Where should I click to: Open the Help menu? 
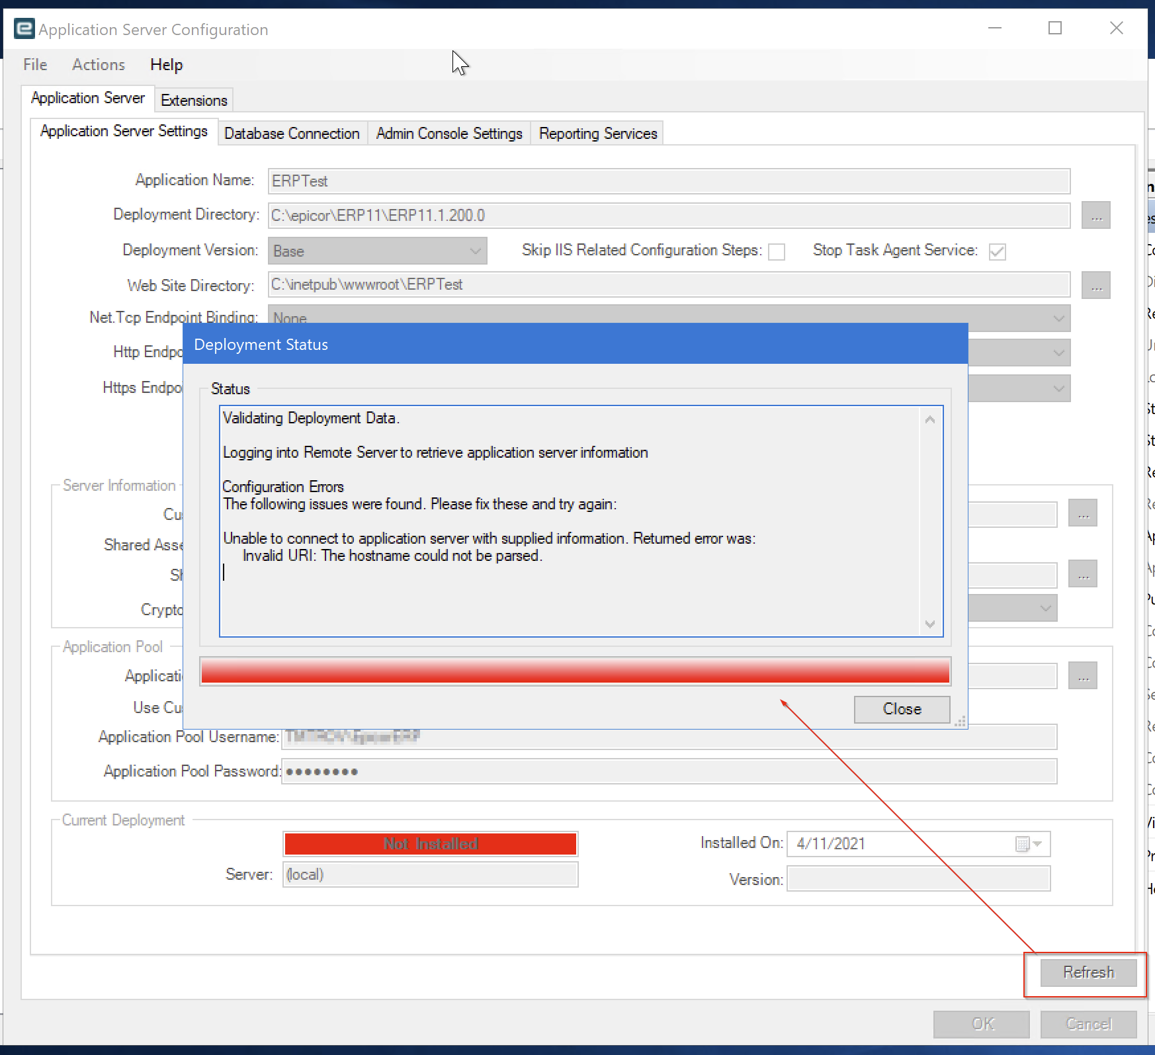tap(166, 65)
